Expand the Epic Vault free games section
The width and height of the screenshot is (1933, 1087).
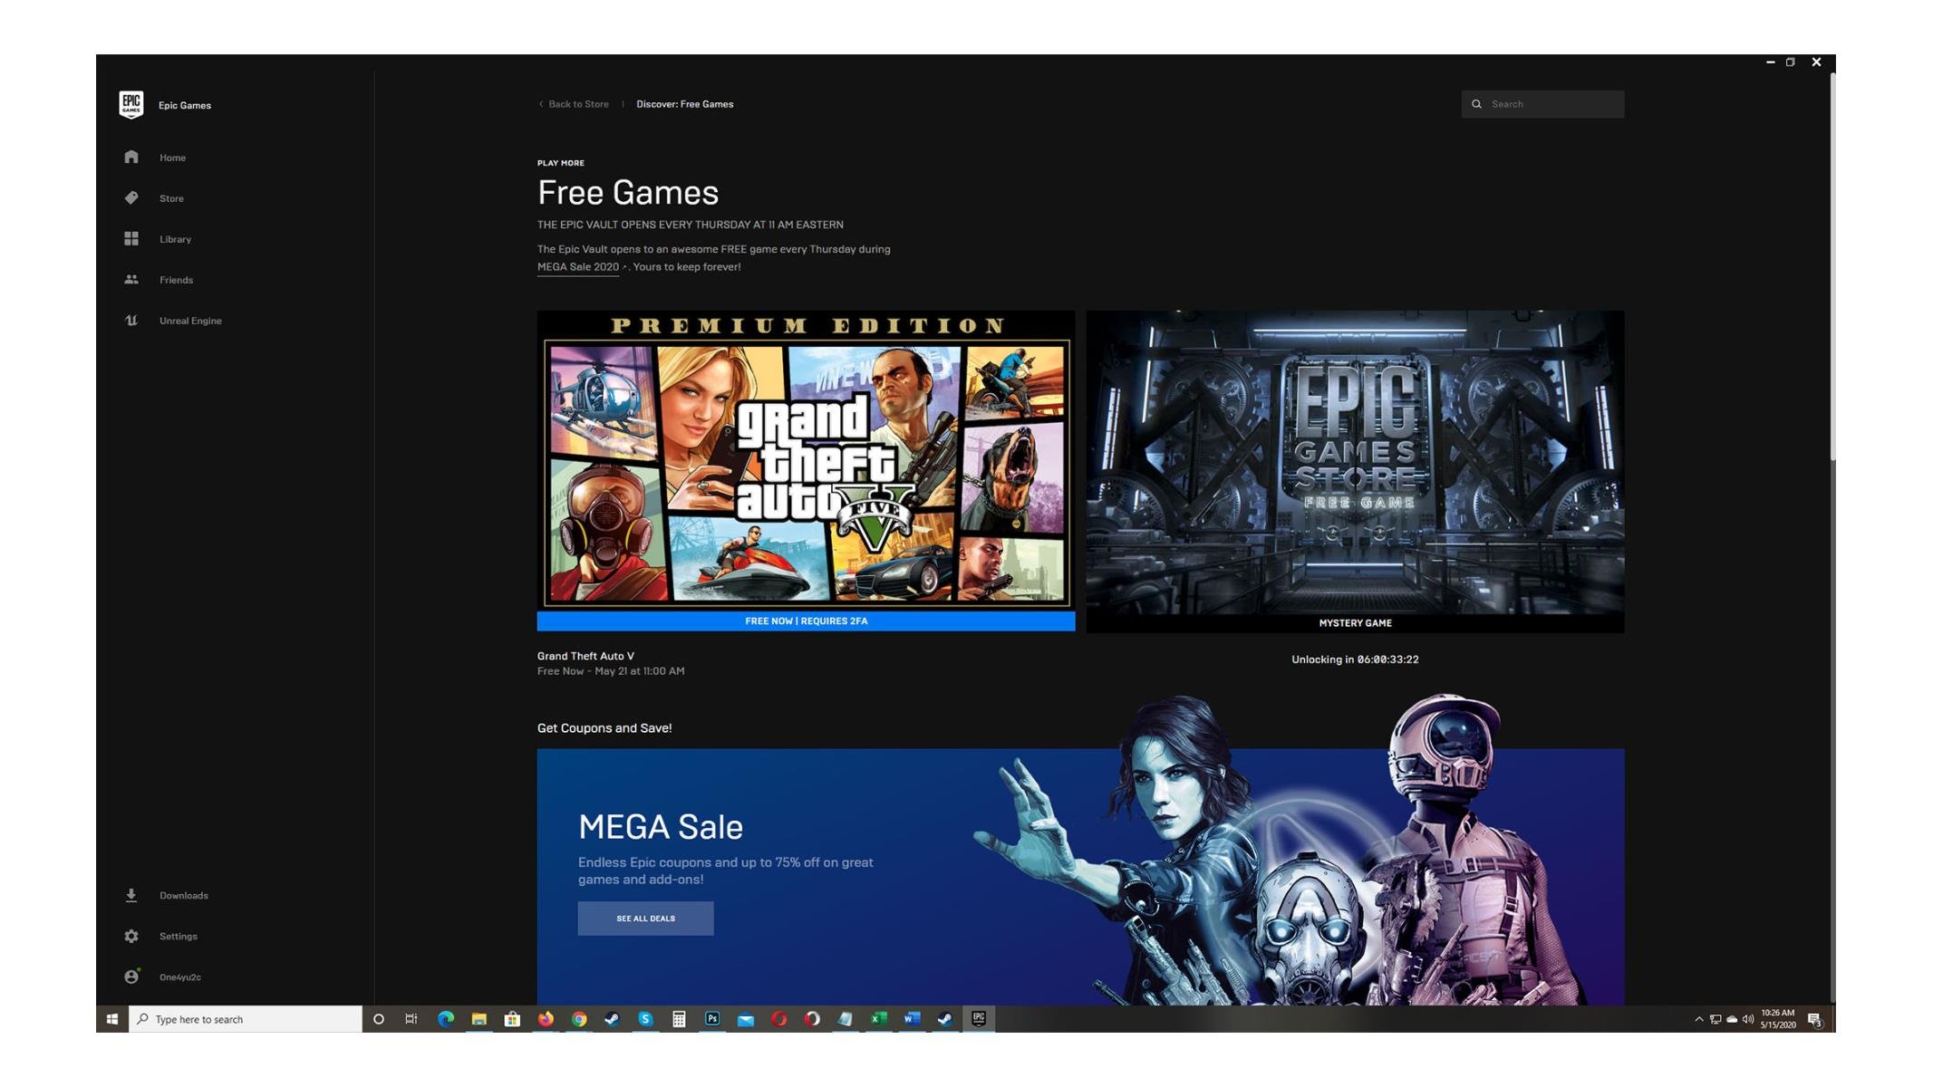tap(585, 267)
